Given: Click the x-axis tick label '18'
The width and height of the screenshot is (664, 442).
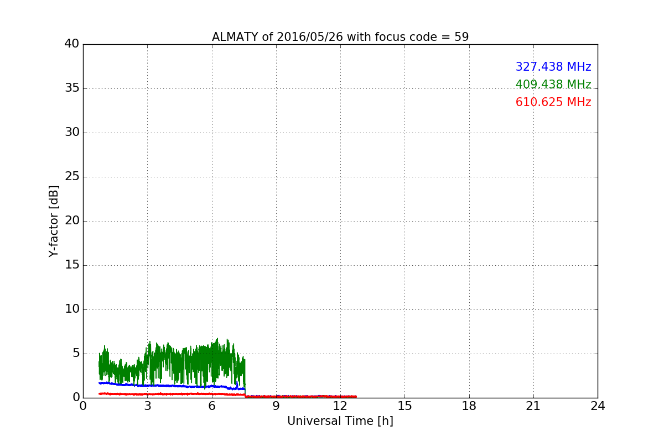Looking at the screenshot, I should tap(469, 406).
